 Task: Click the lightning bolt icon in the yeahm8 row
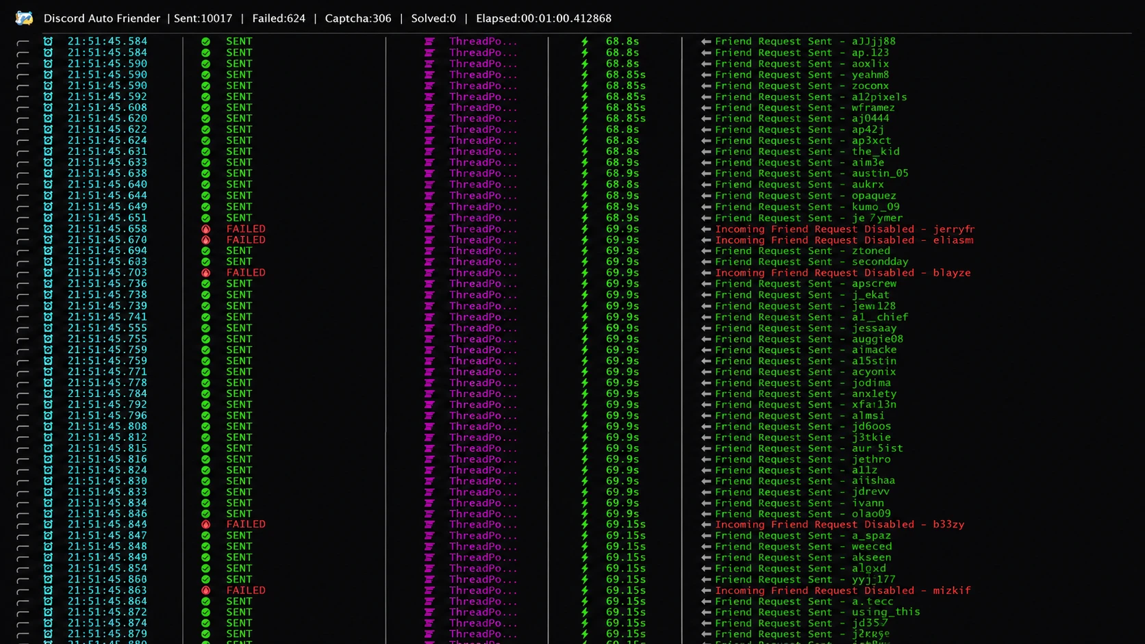point(585,75)
